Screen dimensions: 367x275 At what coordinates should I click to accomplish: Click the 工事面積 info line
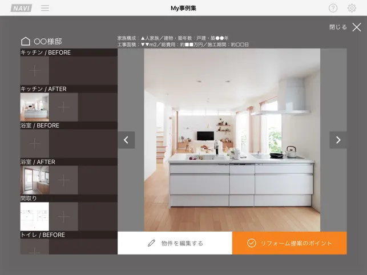[183, 45]
